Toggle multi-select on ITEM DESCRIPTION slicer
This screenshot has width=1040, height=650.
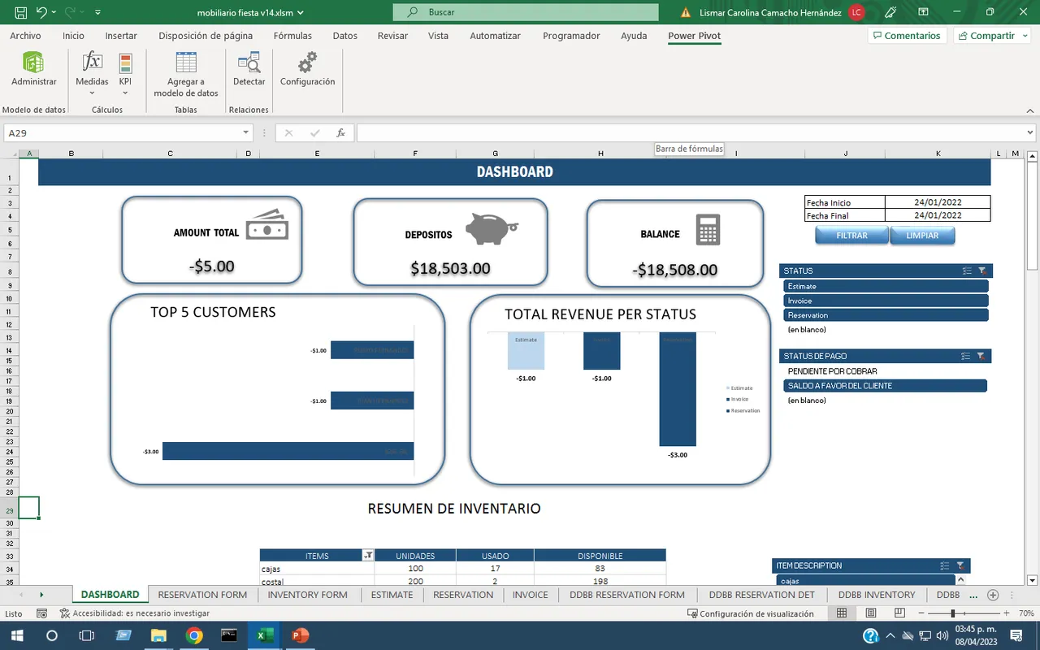[944, 565]
